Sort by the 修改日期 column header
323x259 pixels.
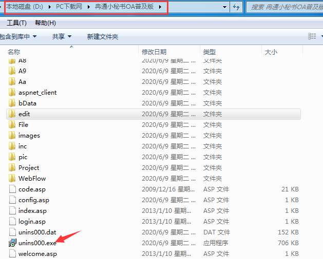[154, 52]
